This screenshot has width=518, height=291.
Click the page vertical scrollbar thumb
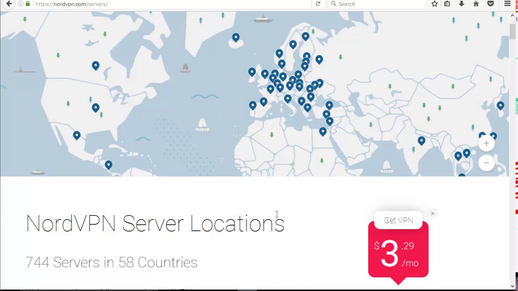513,32
